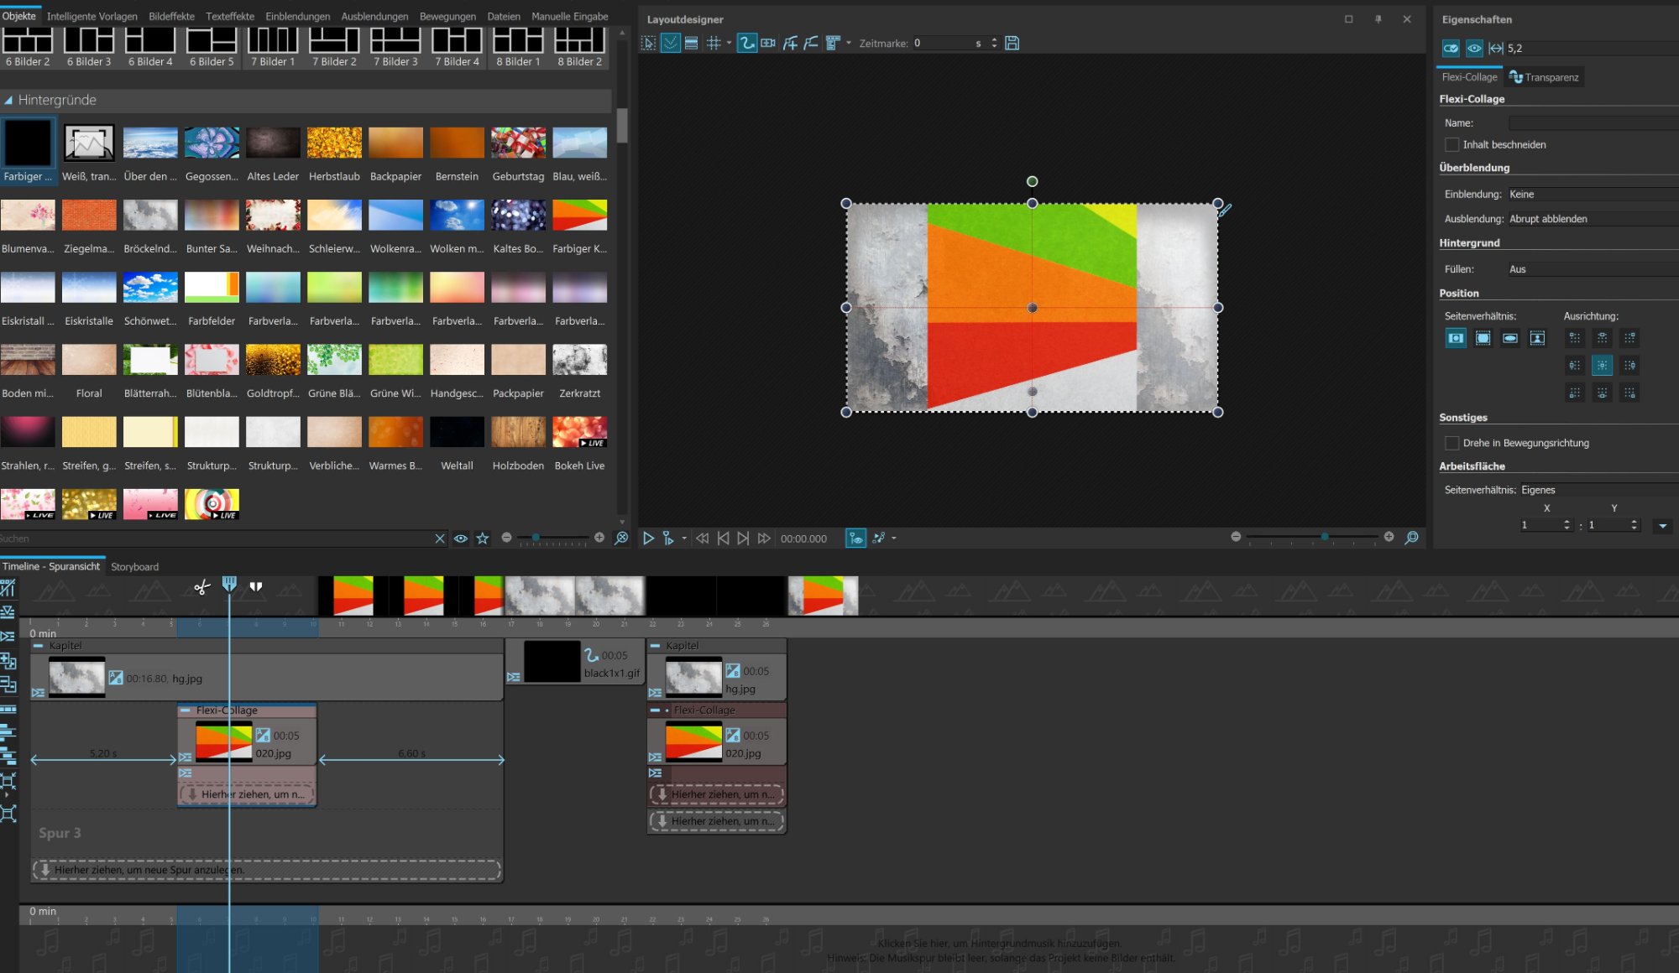Enable the selection frame tool in Layoutdesigner
Viewport: 1679px width, 973px height.
tap(648, 43)
